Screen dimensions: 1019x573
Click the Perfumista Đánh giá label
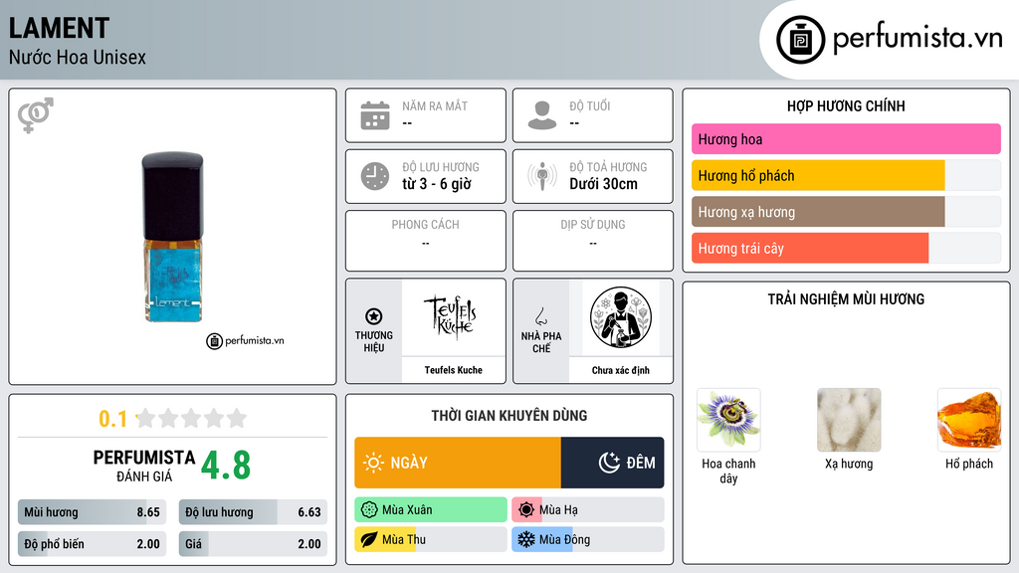tap(144, 466)
